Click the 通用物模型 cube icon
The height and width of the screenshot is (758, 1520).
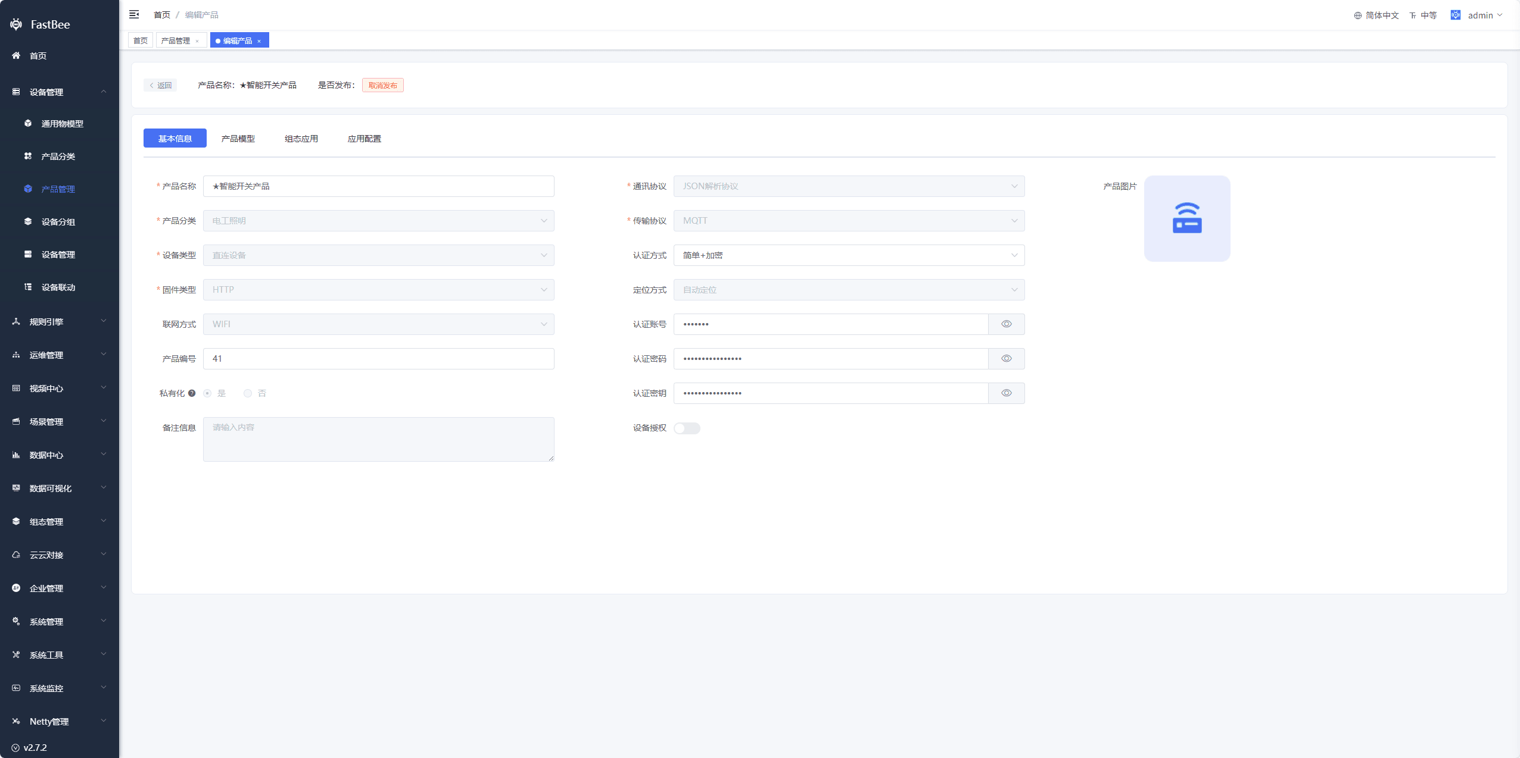coord(28,123)
